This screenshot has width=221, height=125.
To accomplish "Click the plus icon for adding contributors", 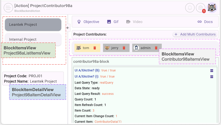I will click(176, 34).
